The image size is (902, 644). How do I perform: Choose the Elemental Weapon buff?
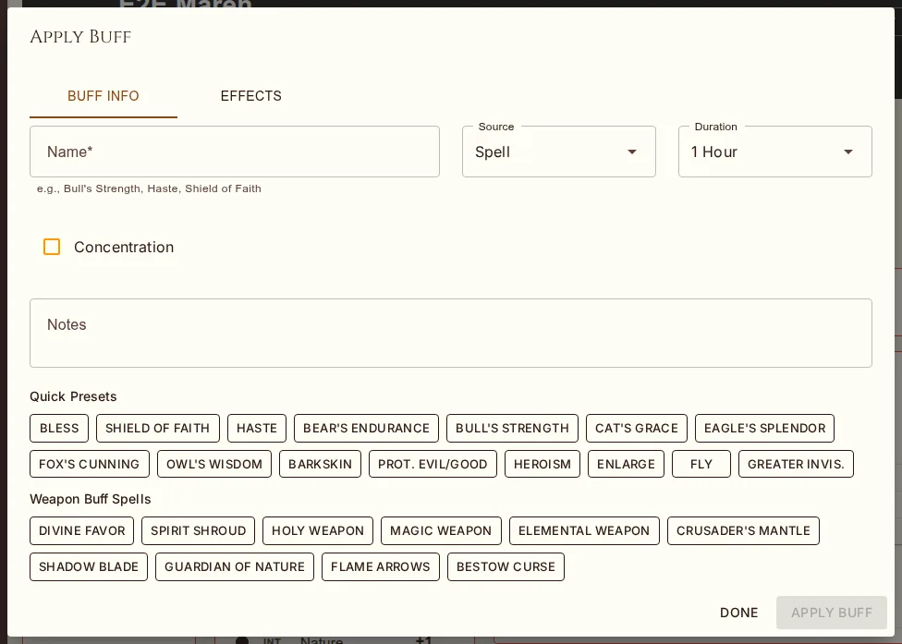(584, 530)
